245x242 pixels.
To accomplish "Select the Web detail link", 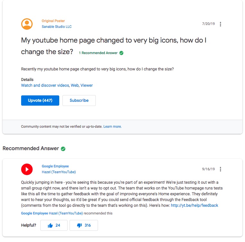I will click(x=75, y=85).
